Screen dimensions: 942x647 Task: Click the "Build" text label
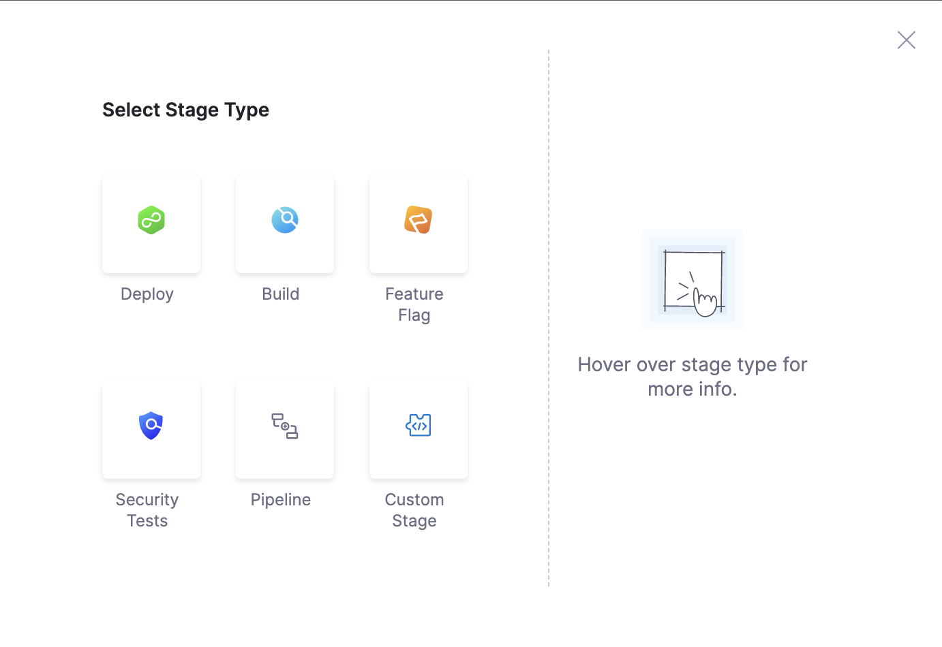coord(281,294)
